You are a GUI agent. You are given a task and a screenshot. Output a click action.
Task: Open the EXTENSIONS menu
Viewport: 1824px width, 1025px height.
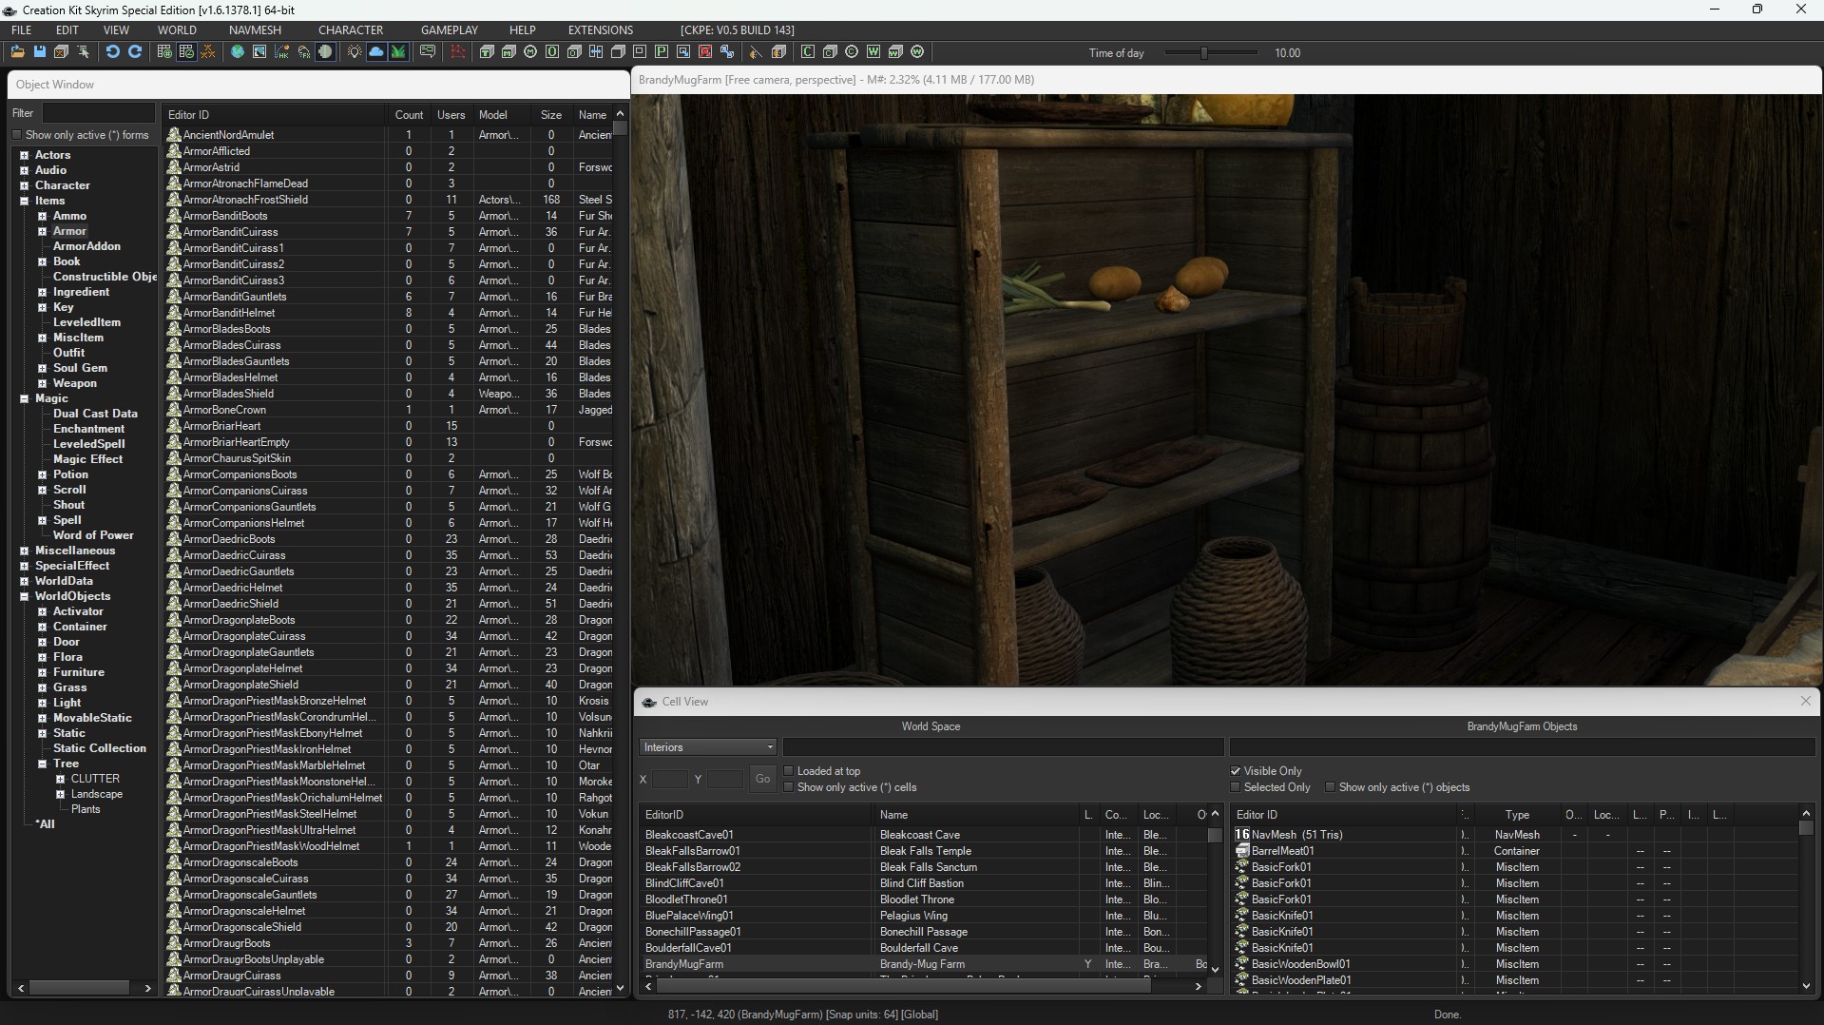tap(601, 30)
